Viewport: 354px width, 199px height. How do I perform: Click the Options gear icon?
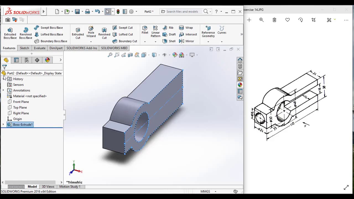coord(131,12)
